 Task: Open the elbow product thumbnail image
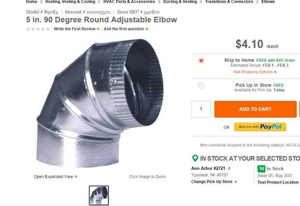pos(99,195)
